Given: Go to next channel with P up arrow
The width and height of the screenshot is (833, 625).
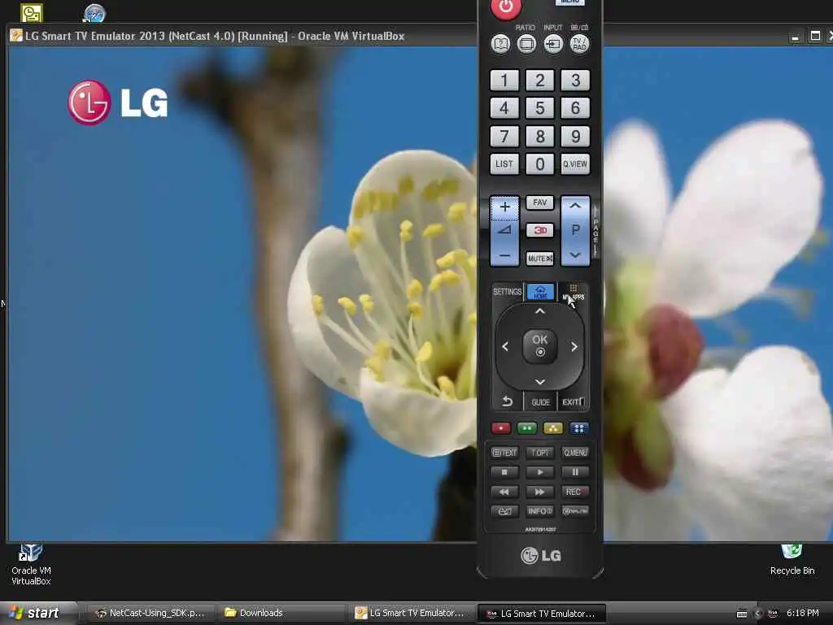Looking at the screenshot, I should coord(575,206).
